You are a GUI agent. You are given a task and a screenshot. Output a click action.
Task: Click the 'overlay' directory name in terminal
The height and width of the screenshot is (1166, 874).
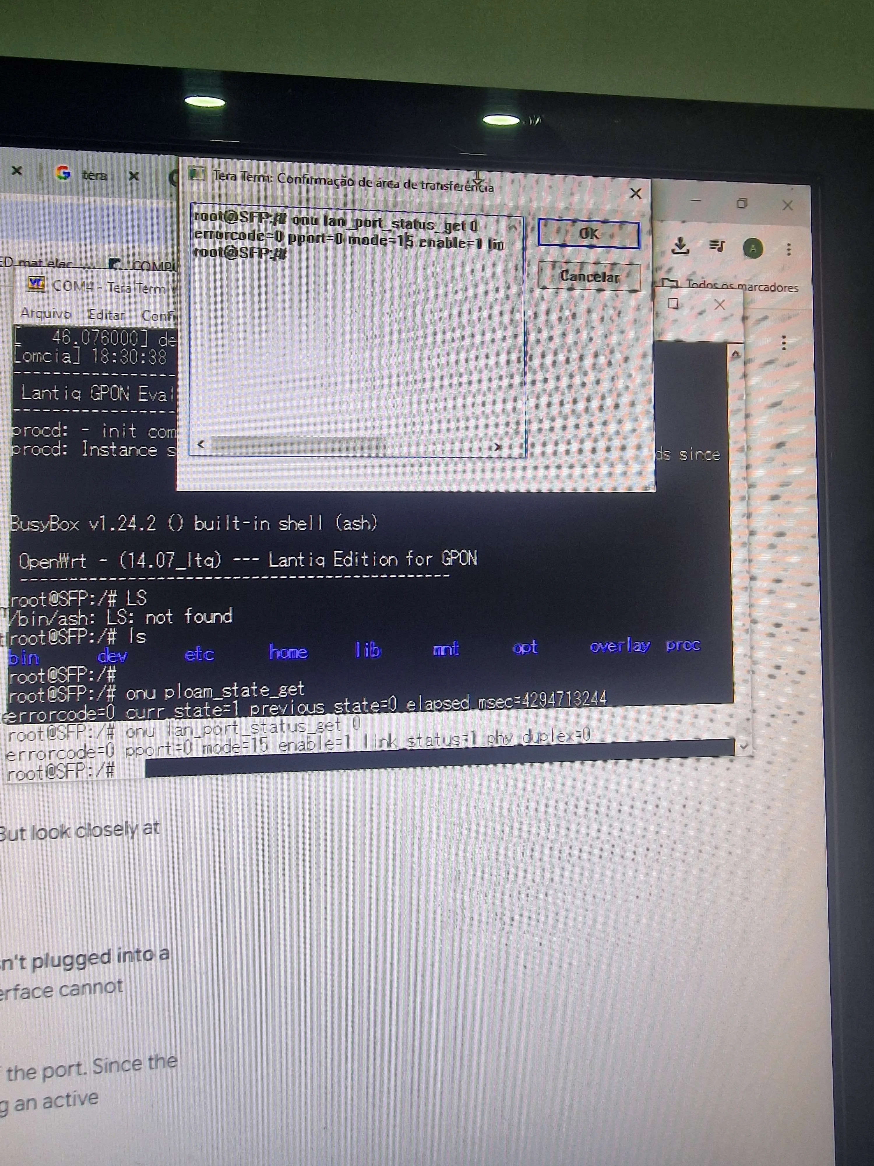tap(620, 646)
